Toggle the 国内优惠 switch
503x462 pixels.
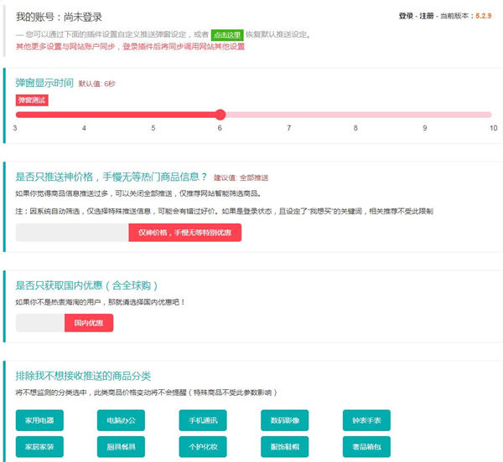coord(88,322)
